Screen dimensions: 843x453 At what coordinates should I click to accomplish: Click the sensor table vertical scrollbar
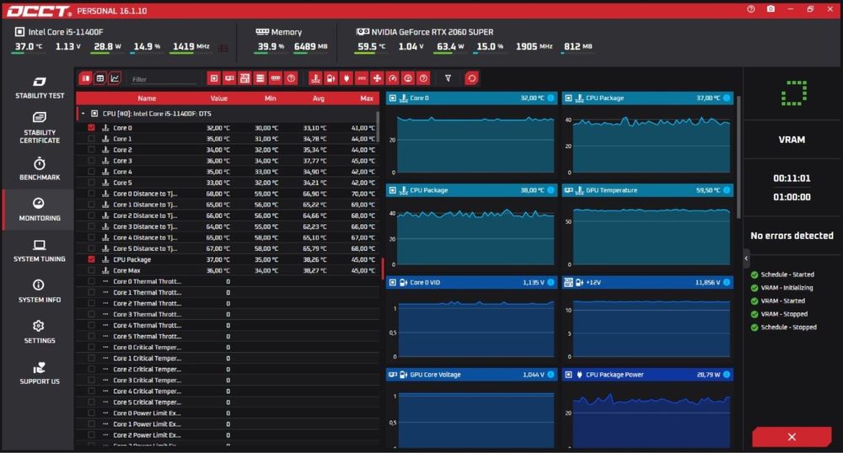(x=378, y=126)
